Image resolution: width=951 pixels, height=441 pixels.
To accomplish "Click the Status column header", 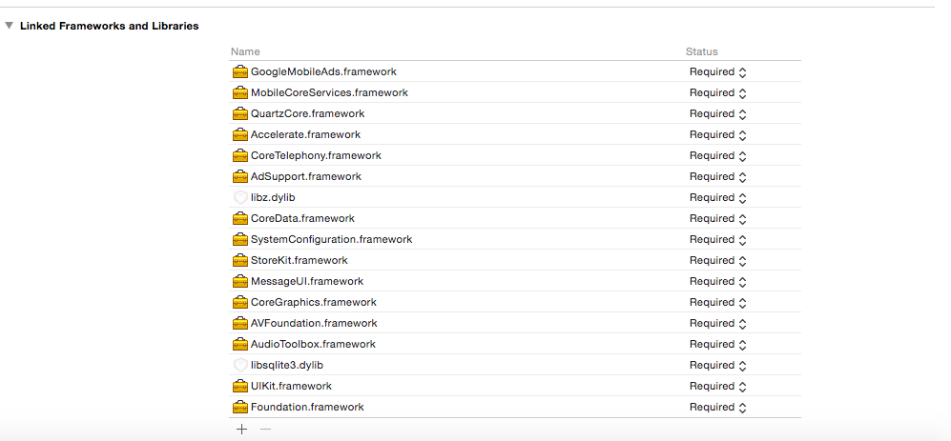I will (702, 51).
